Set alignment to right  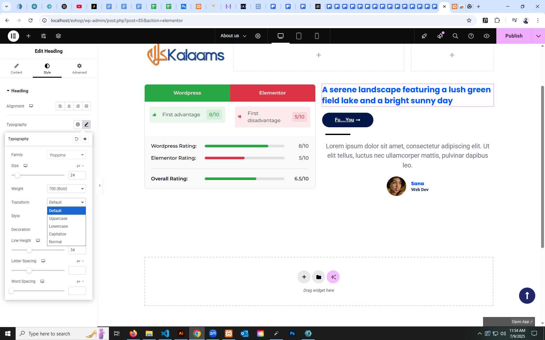coord(78,106)
